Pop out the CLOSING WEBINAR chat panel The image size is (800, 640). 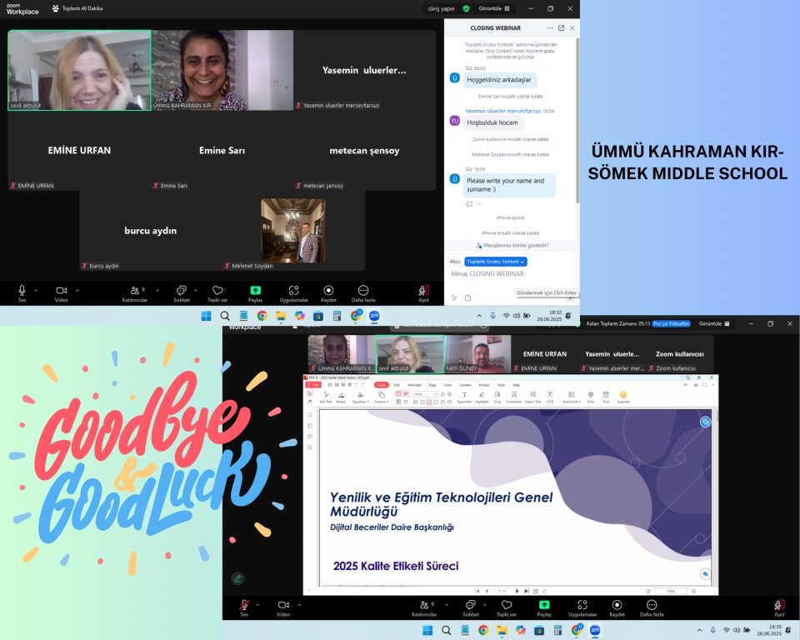[x=561, y=28]
